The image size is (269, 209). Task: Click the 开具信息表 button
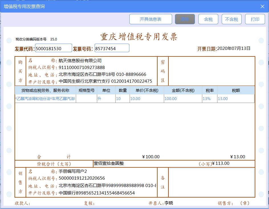coord(151,19)
